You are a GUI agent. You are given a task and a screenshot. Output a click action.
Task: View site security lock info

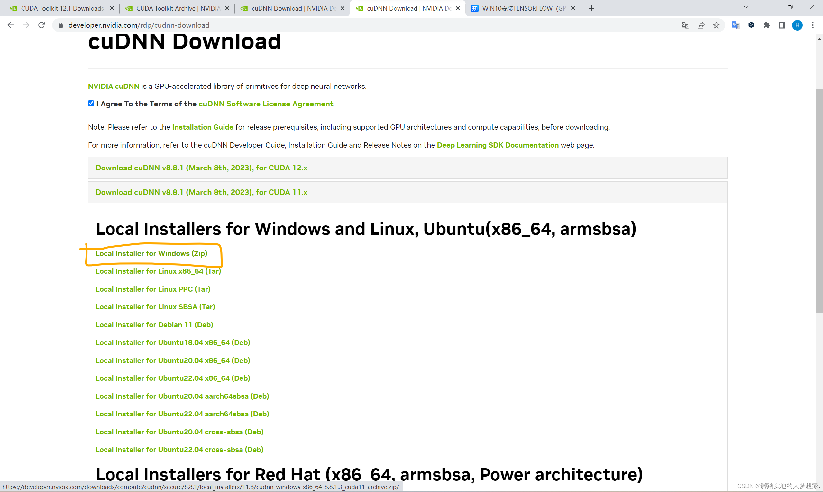click(61, 25)
